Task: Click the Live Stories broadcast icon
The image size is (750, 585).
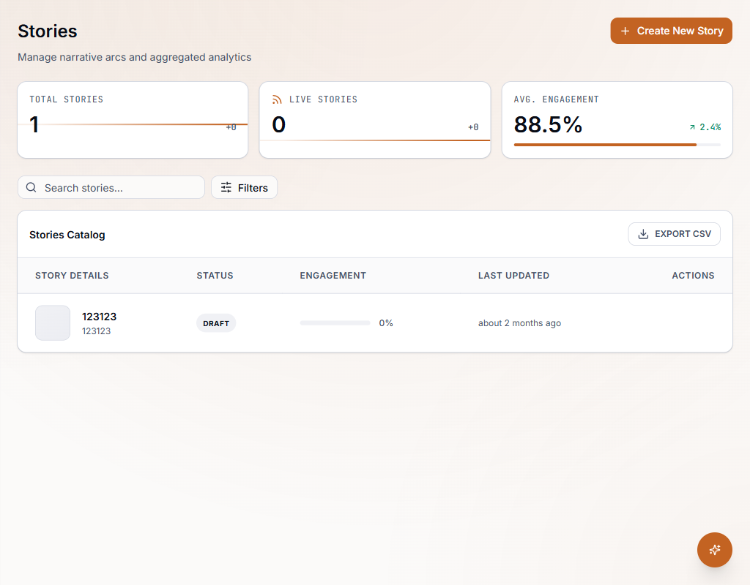Action: point(277,99)
